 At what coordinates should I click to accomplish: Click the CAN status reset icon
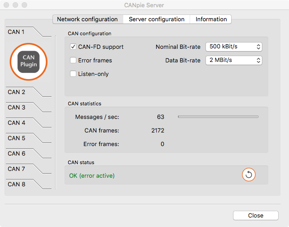[x=249, y=175]
